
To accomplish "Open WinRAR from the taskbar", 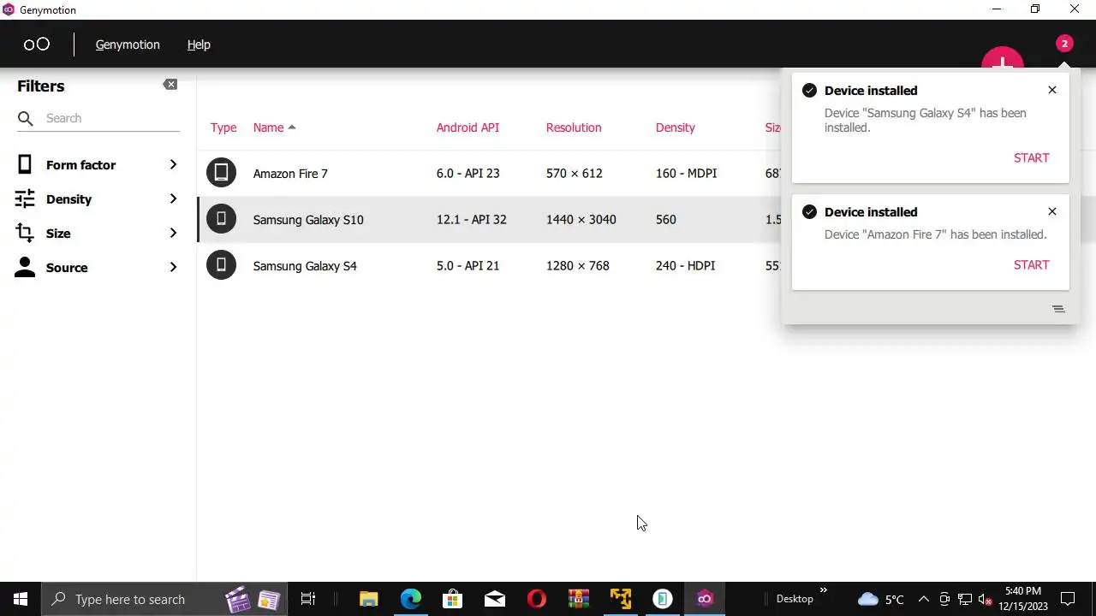I will coord(579,599).
